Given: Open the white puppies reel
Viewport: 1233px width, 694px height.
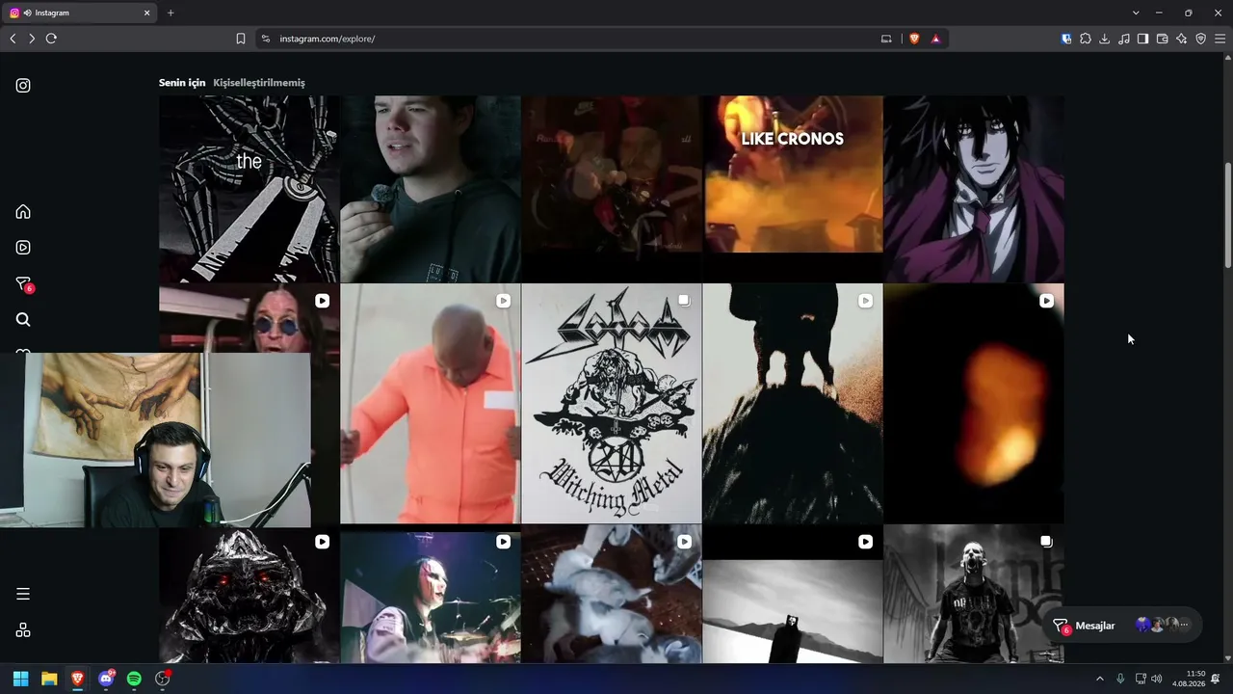Looking at the screenshot, I should pos(612,595).
